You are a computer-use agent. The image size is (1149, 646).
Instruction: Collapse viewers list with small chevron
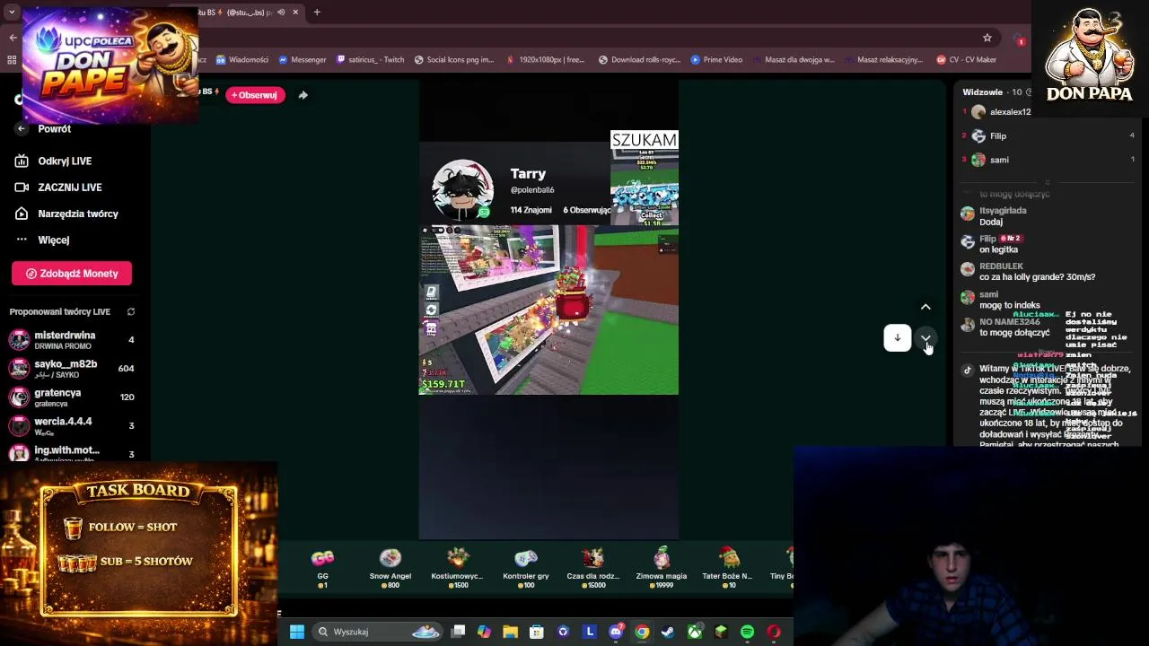1047,182
